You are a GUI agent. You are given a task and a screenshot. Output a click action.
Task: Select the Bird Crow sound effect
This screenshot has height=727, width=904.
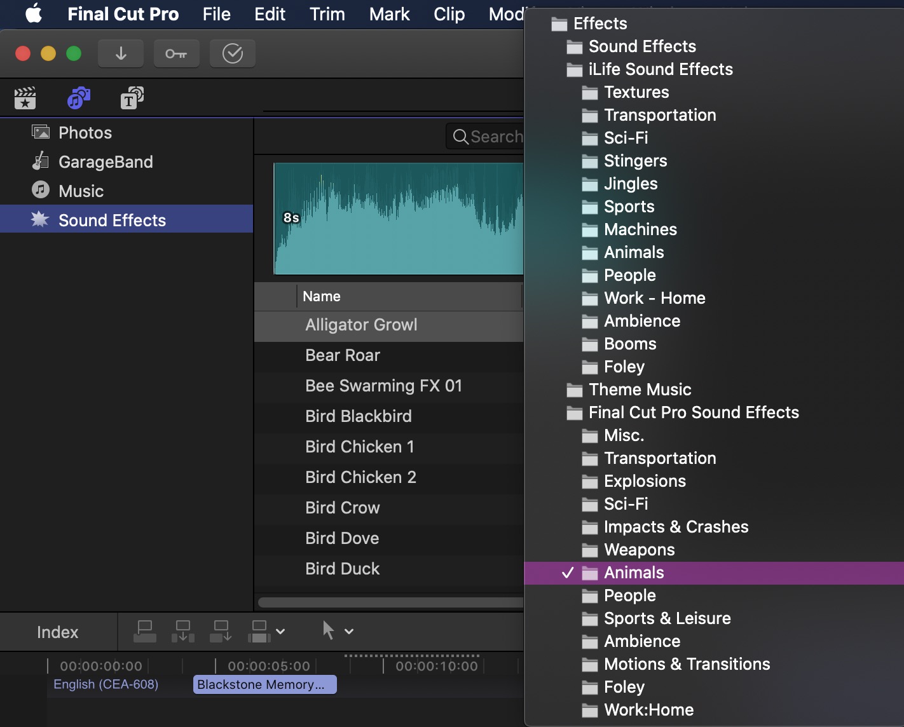389,508
